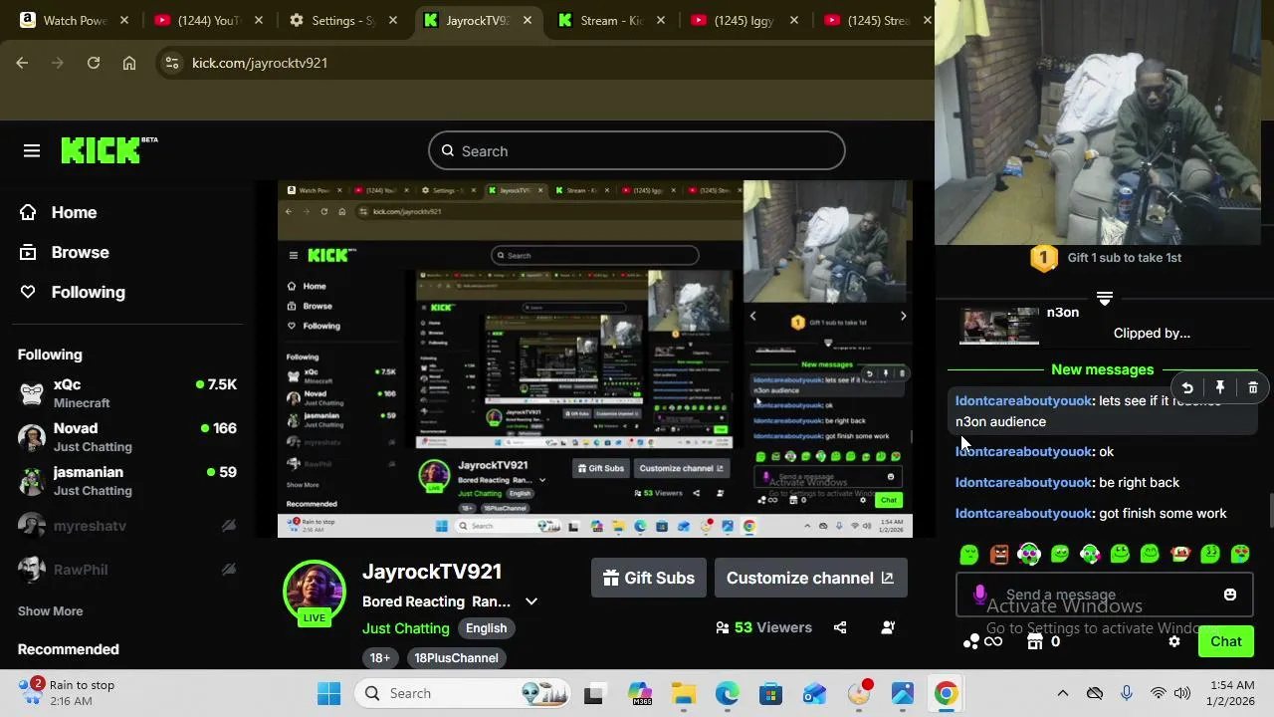Expand the stream title dropdown chevron
Image resolution: width=1274 pixels, height=717 pixels.
coord(531,601)
